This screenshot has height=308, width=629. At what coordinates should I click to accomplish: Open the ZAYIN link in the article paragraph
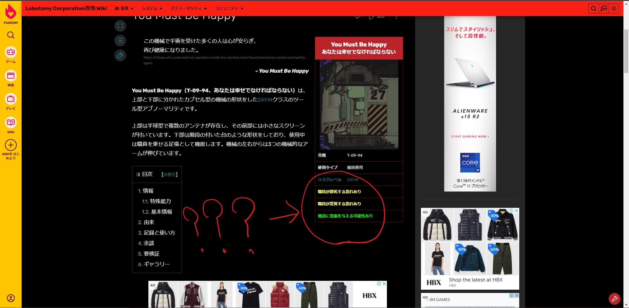[265, 100]
